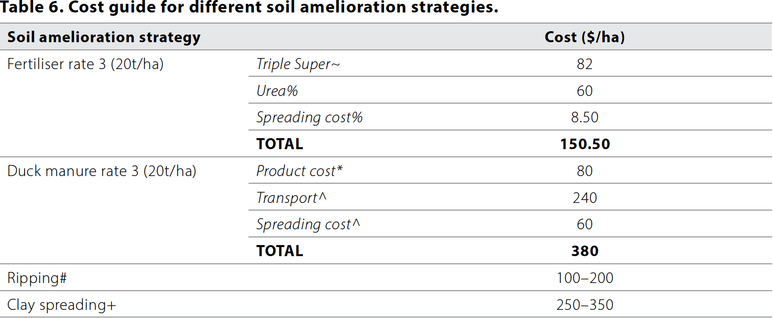Click the Urea% item cell

[x=277, y=91]
